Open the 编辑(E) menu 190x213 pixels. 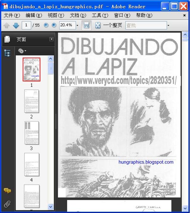(34, 15)
